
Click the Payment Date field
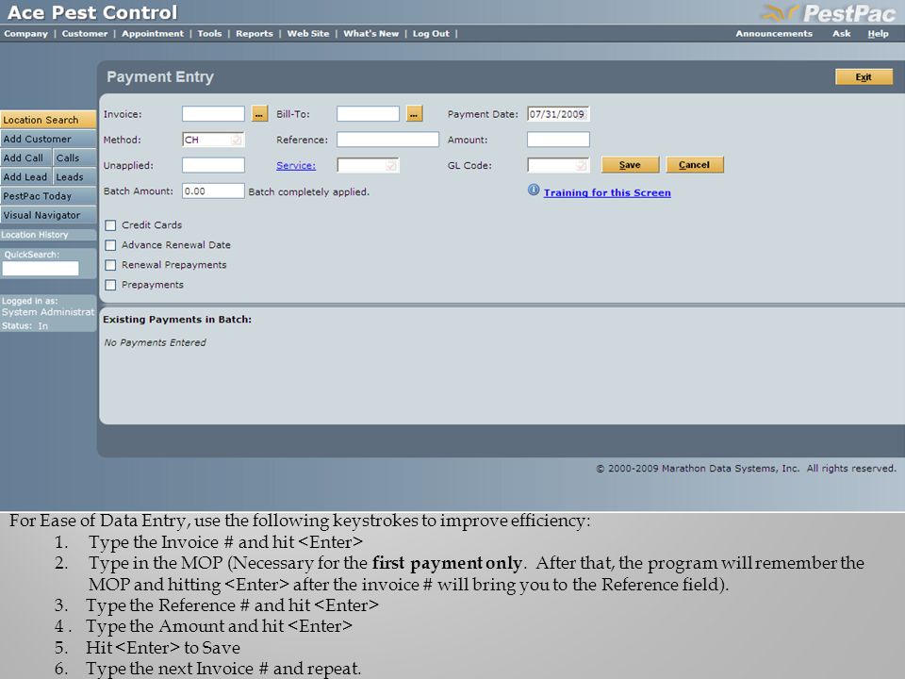(x=558, y=114)
